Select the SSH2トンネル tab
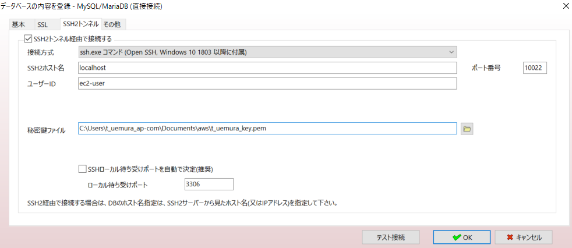The height and width of the screenshot is (248, 572). [x=80, y=24]
